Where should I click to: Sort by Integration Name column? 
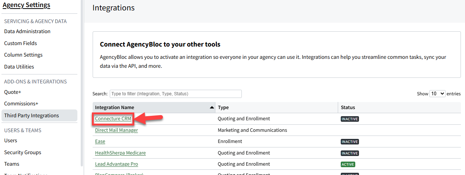tap(154, 108)
